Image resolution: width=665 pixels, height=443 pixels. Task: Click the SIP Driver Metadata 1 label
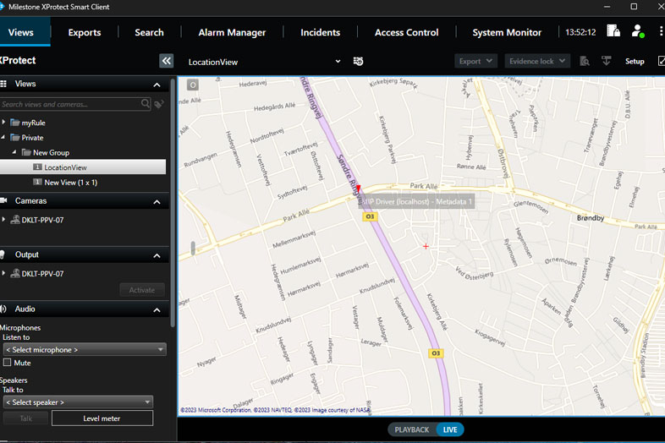coord(416,202)
